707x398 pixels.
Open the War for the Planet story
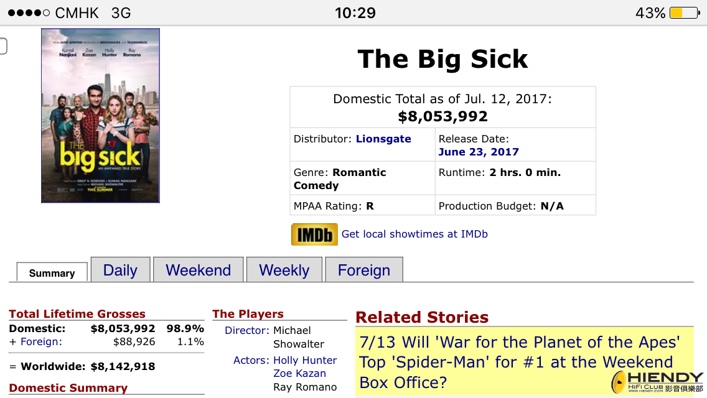click(519, 362)
